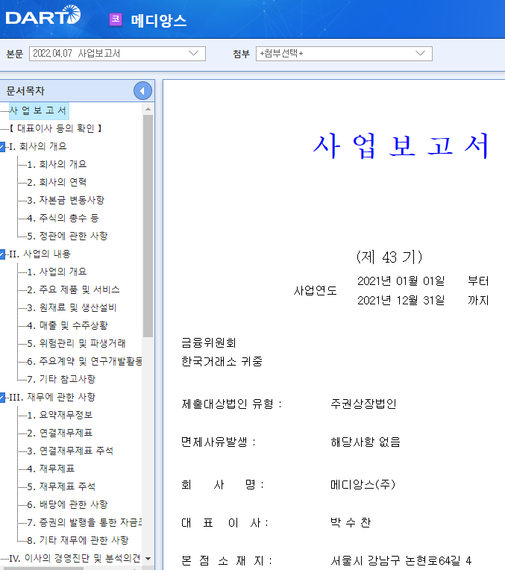Viewport: 505px width, 570px height.
Task: Open 6. 주요계약 및 연구개발활동 section
Action: (x=85, y=361)
